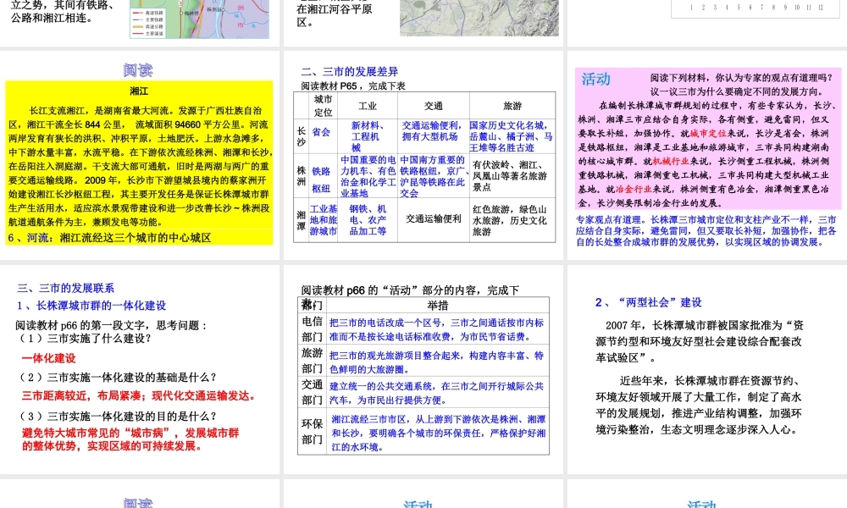Image resolution: width=847 pixels, height=508 pixels.
Task: Click the text 阅读教材 P65，完成下表
Action: click(353, 86)
